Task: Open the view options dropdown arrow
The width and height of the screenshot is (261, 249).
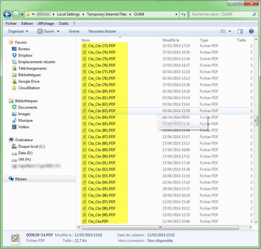Action: pyautogui.click(x=230, y=31)
